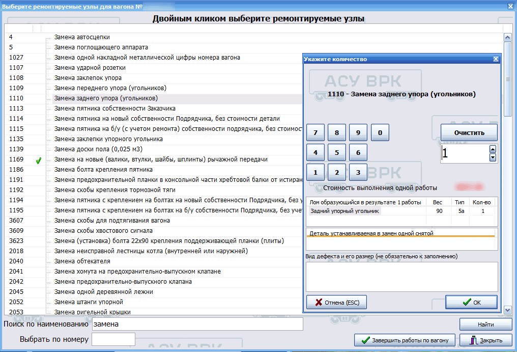Click the defect description text area

pyautogui.click(x=401, y=277)
